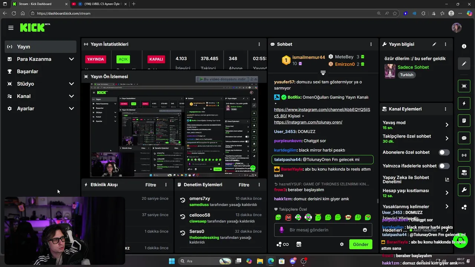This screenshot has width=475, height=267.
Task: Toggle the lightning activity feed widget
Action: [x=464, y=103]
